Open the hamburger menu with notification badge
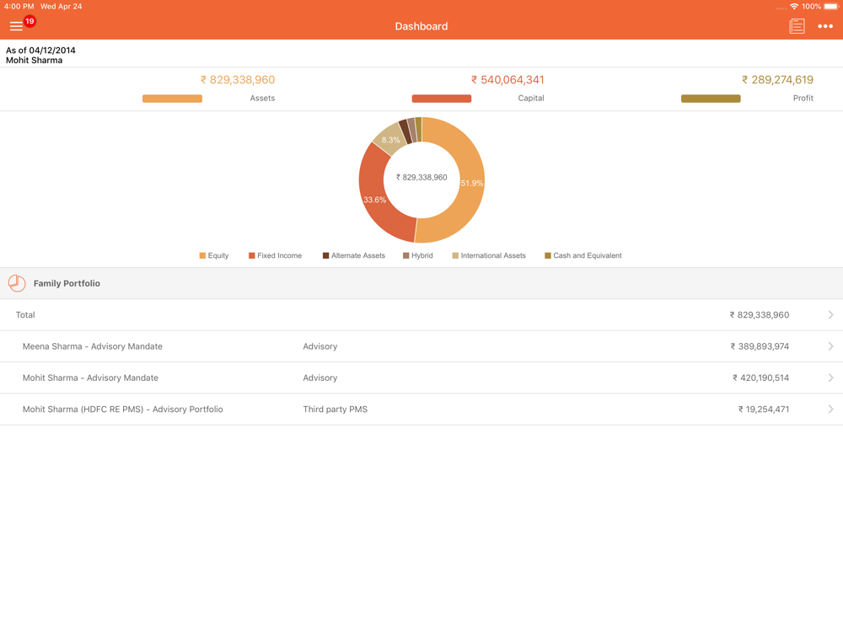This screenshot has height=632, width=843. [17, 26]
